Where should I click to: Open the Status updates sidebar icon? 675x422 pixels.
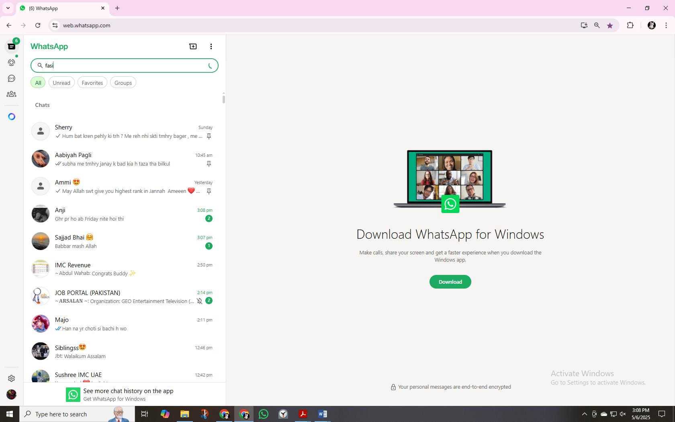click(12, 62)
